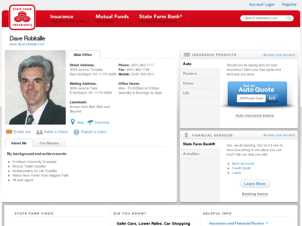
Task: Click the Learn More button
Action: (255, 184)
